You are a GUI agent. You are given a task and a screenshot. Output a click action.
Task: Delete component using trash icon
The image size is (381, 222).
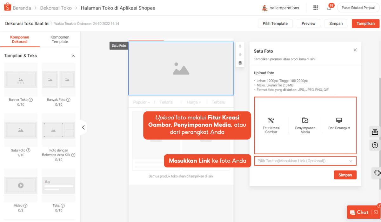point(240,63)
